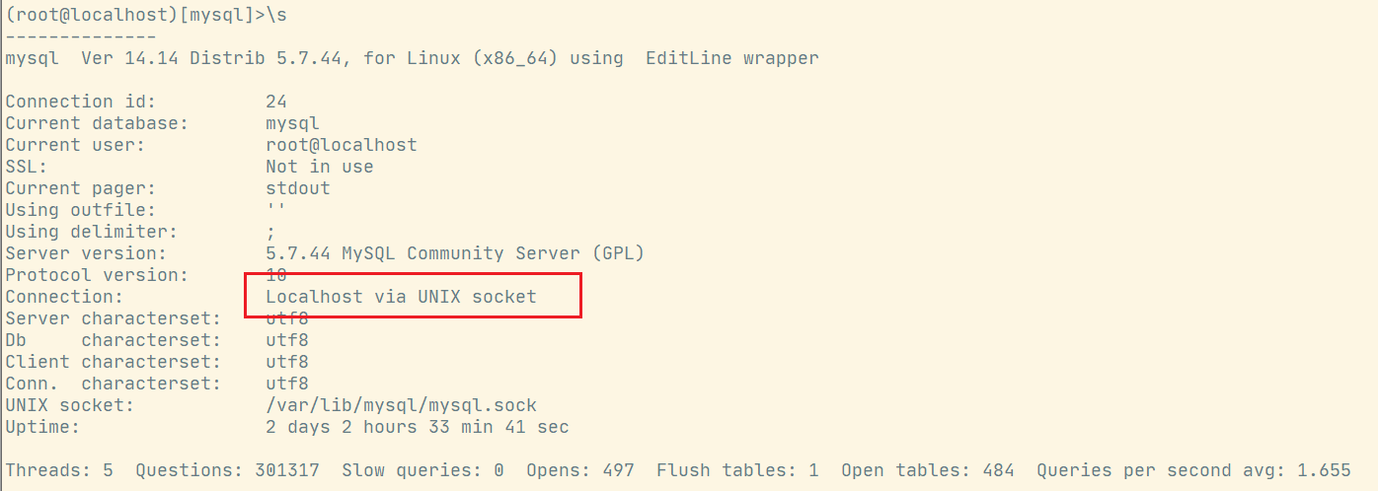Click the SSL 'Not in use' text
The image size is (1378, 491).
pyautogui.click(x=320, y=167)
